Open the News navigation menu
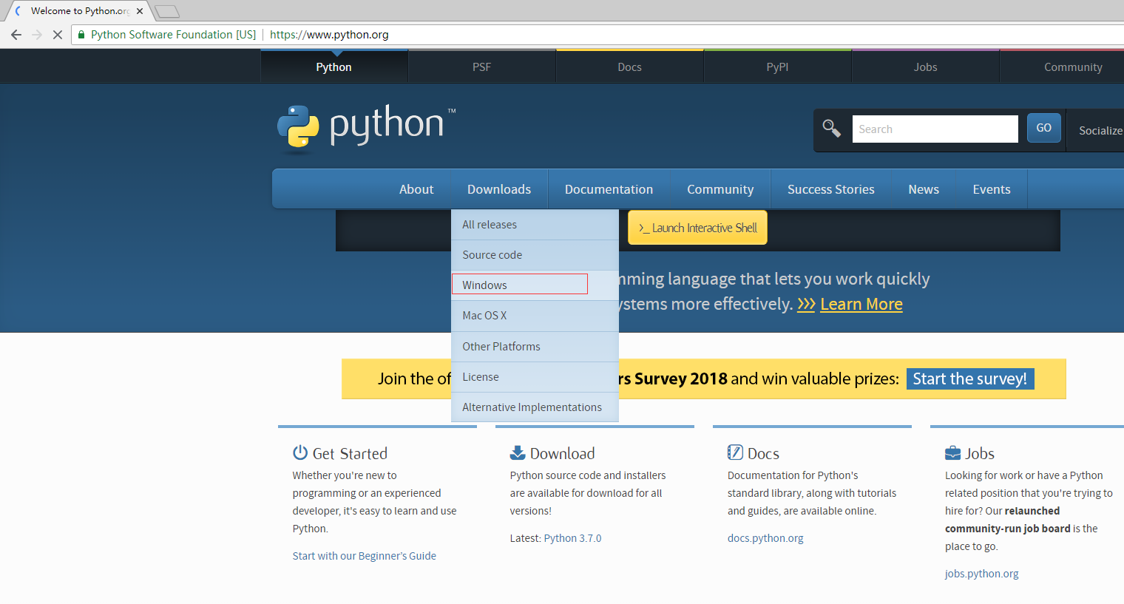 (x=924, y=189)
